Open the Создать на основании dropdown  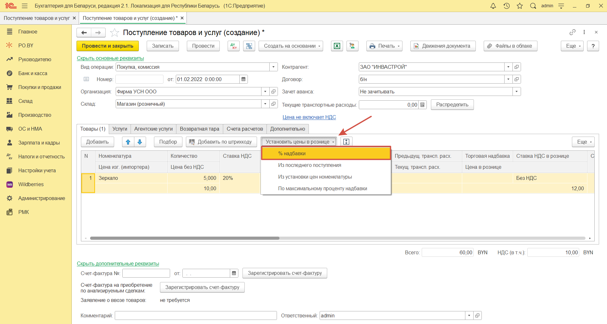coord(291,46)
